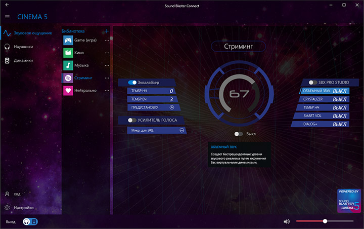Click the Библиотека heading
Screen dimensions: 364x229
tap(73, 31)
